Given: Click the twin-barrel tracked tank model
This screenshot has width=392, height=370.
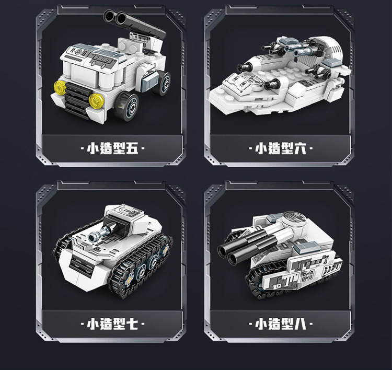Looking at the screenshot, I should click(280, 255).
